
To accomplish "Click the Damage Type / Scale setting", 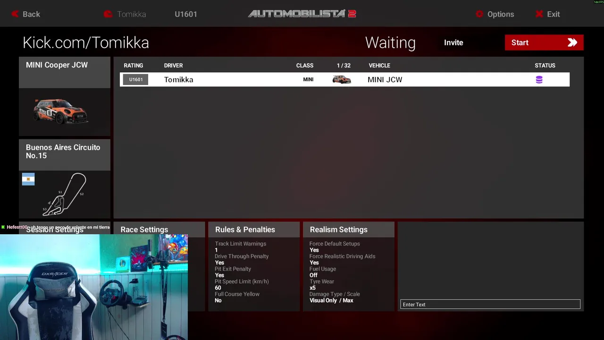I will [x=335, y=294].
